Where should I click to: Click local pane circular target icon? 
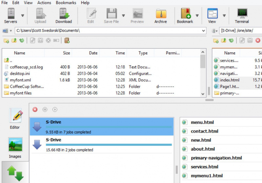click(48, 41)
